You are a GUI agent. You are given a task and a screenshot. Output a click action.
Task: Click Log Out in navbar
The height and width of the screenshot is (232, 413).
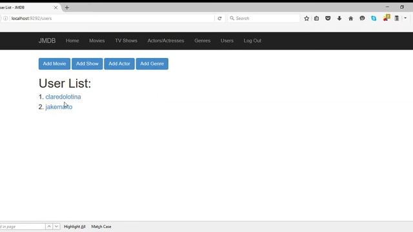(x=252, y=41)
